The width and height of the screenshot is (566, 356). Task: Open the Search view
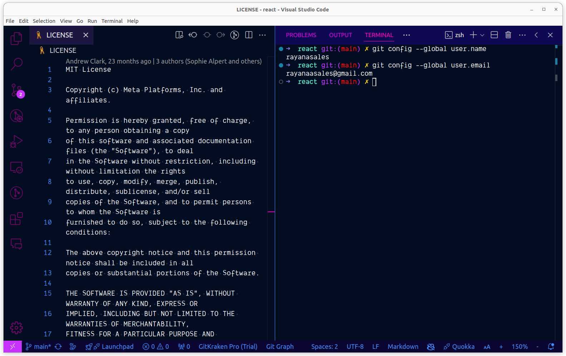pyautogui.click(x=16, y=64)
